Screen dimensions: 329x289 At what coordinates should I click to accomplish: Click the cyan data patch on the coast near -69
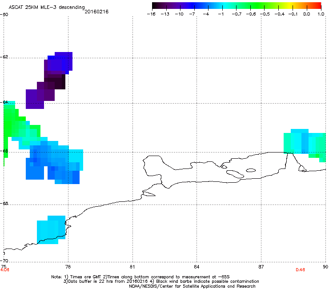pos(50,230)
